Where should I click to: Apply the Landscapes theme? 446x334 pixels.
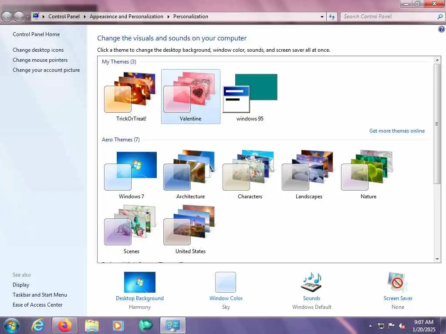pyautogui.click(x=309, y=175)
